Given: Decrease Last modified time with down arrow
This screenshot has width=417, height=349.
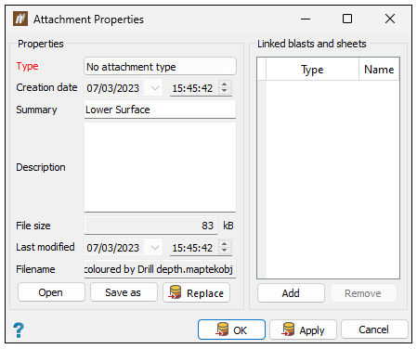Looking at the screenshot, I should tap(225, 252).
